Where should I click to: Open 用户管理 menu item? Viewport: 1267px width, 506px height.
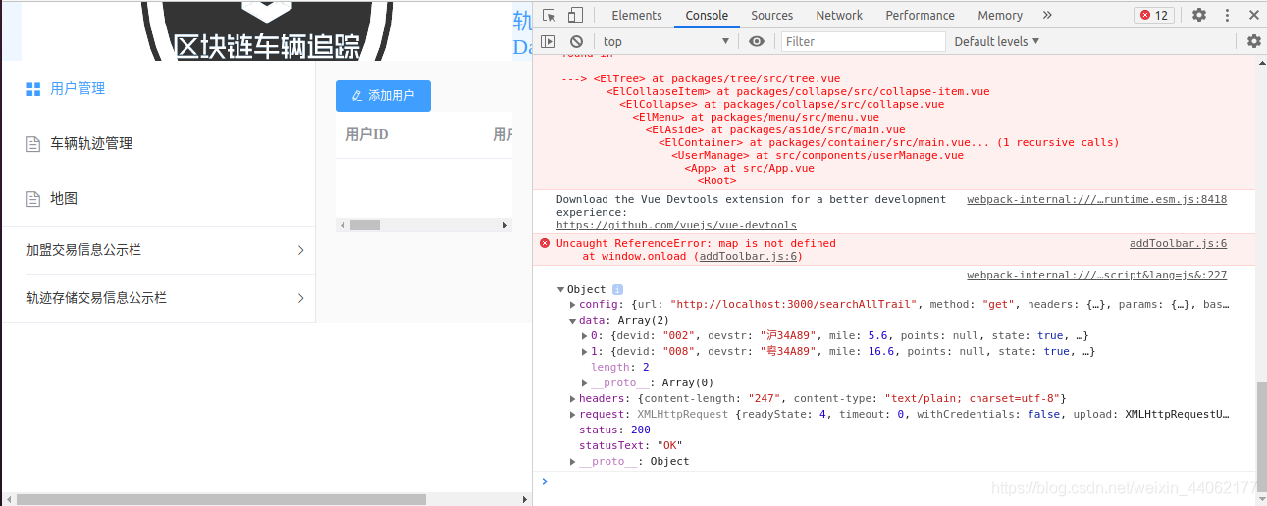pos(158,88)
